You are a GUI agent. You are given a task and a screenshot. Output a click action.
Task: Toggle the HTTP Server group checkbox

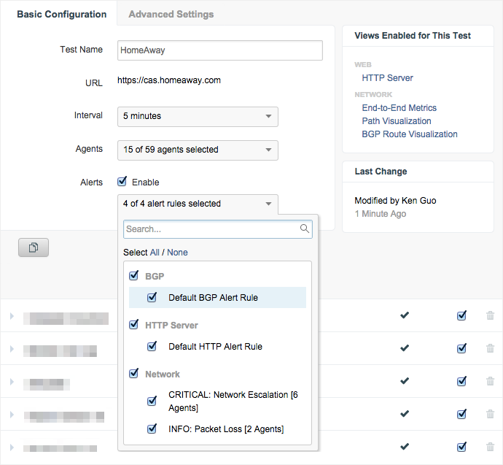(133, 325)
